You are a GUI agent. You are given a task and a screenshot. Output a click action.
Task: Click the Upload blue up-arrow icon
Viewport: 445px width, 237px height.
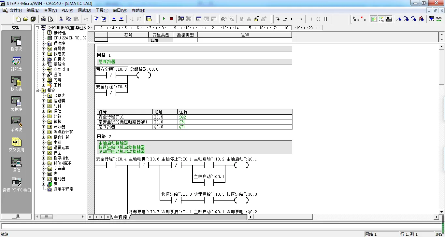[x=114, y=19]
